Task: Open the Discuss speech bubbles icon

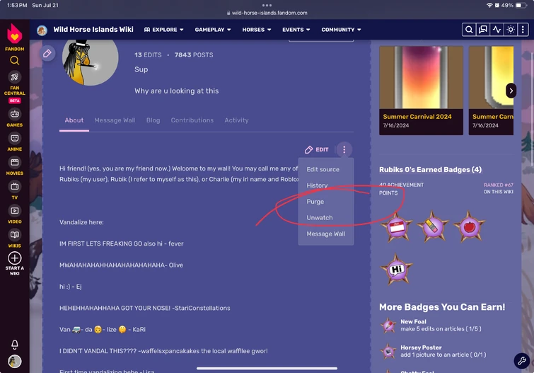Action: [483, 30]
